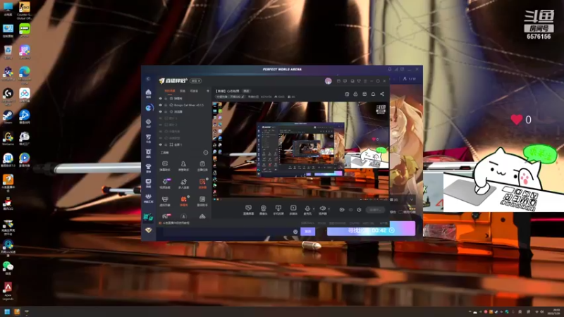Select the second scene tab

183,91
